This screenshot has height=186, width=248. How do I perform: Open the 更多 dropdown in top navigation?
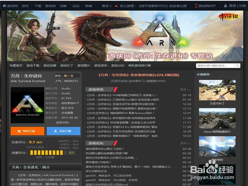point(107,6)
